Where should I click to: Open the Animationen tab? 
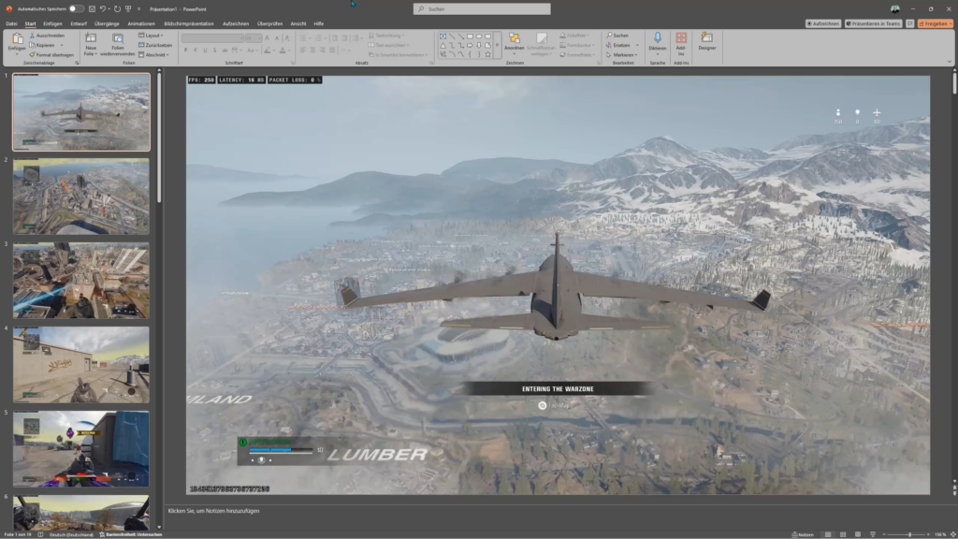point(141,23)
